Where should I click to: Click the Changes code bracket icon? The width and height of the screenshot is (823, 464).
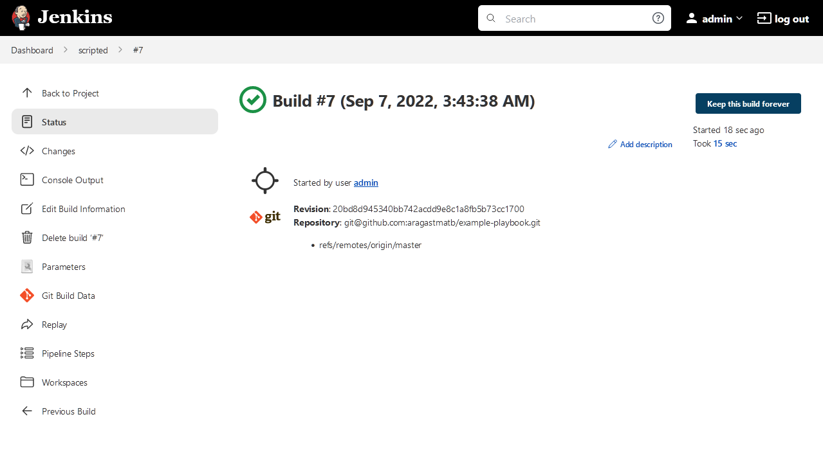tap(27, 151)
